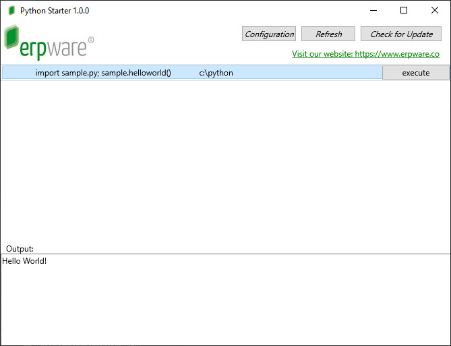This screenshot has height=346, width=451.
Task: Click the Output: label
Action: 20,249
